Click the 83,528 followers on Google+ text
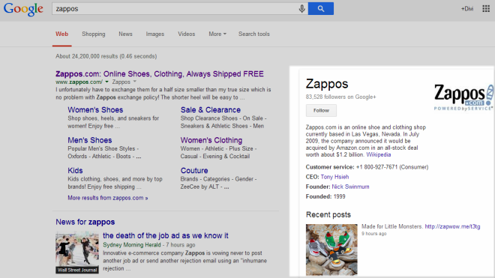Screen dimensions: 495x278 click(x=341, y=97)
